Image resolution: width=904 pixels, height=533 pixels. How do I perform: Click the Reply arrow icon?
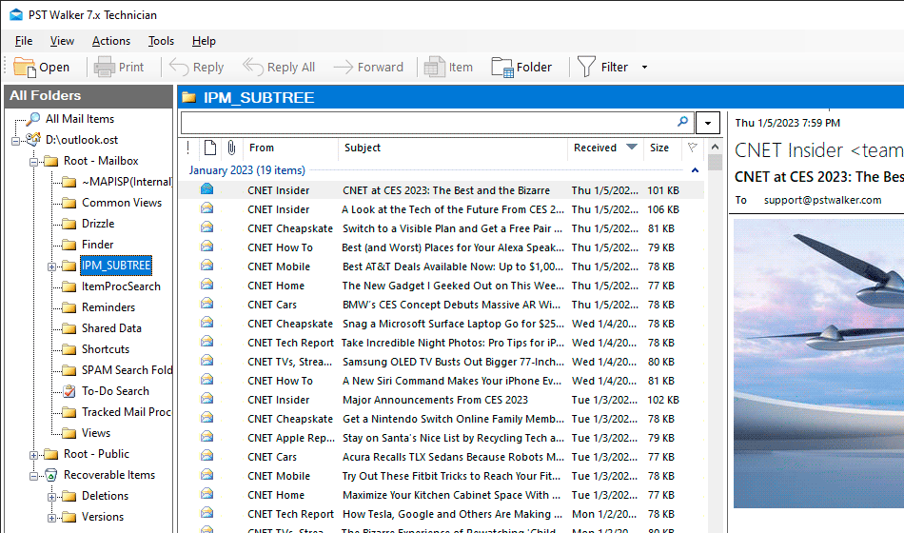pyautogui.click(x=179, y=67)
